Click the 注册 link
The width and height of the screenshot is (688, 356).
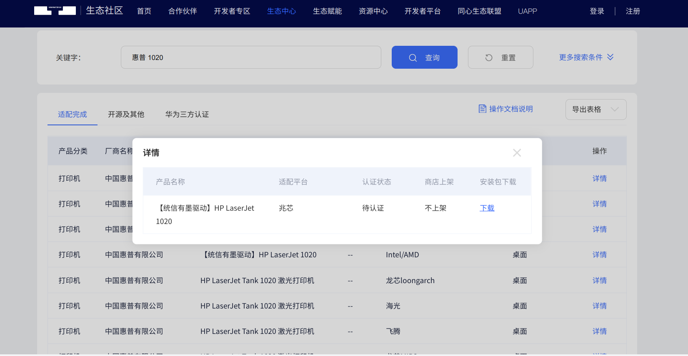633,11
